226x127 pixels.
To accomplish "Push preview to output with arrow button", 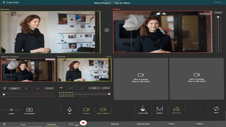I will [107, 30].
